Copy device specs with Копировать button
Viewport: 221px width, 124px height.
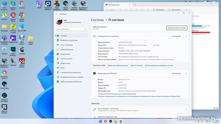click(177, 36)
